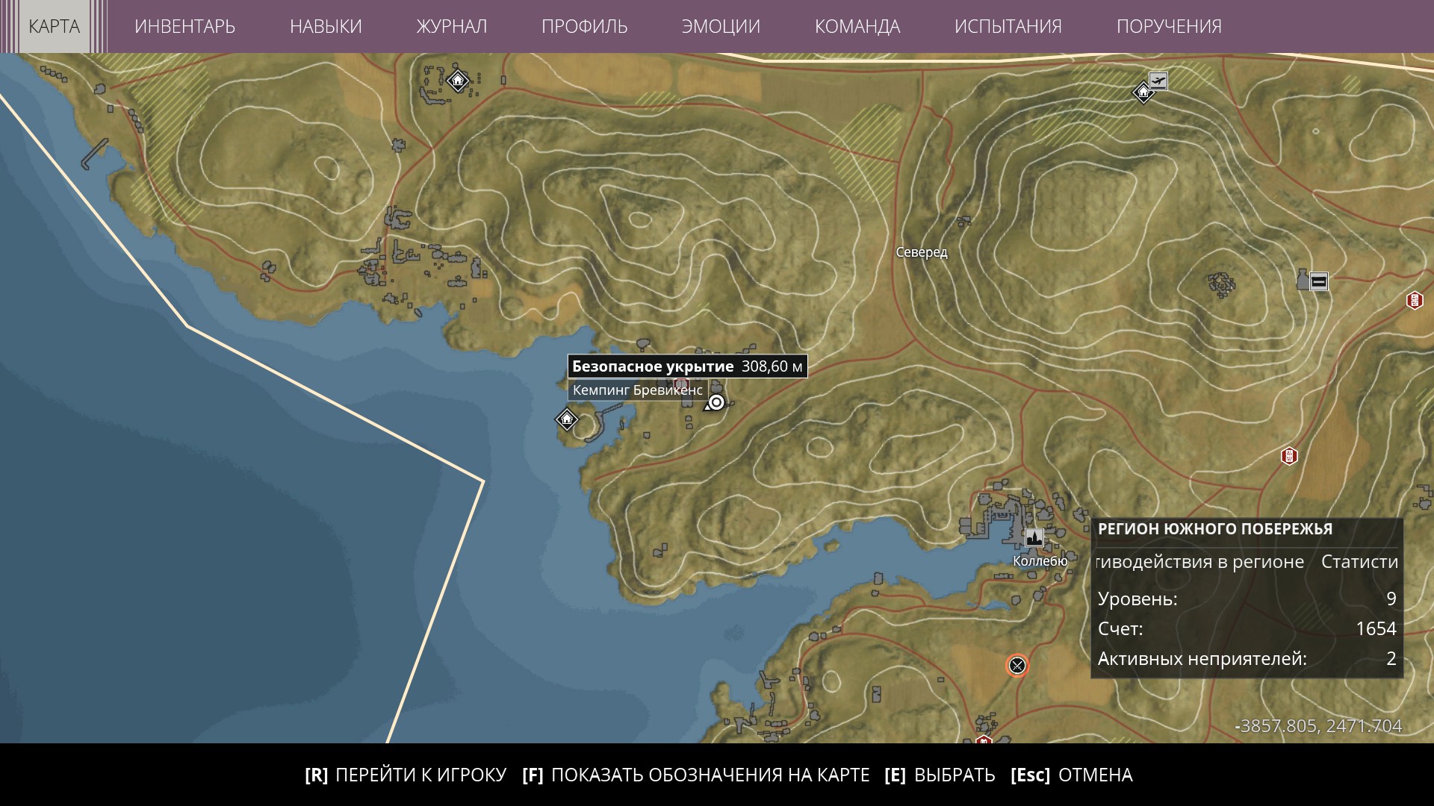Viewport: 1434px width, 806px height.
Task: Click the player position marker
Action: (716, 403)
